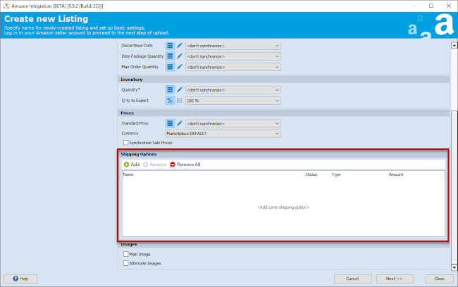Open Discontinue Date synchronize dropdown
458x287 pixels.
tap(233, 46)
